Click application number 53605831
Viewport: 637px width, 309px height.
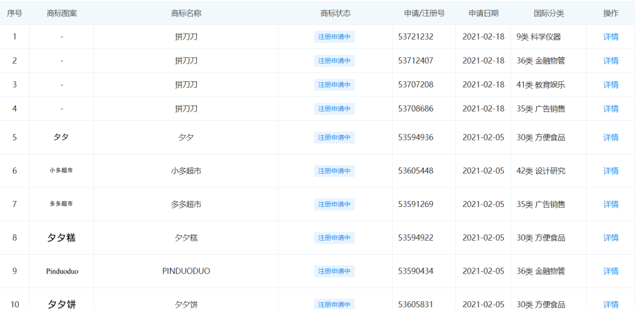click(x=416, y=304)
